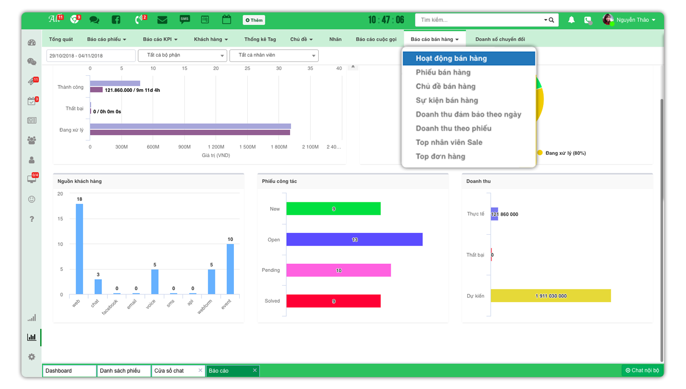Open the email envelope icon
Image resolution: width=686 pixels, height=389 pixels.
coord(162,20)
